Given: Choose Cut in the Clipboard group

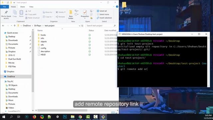Looking at the screenshot, I should [x=28, y=11].
